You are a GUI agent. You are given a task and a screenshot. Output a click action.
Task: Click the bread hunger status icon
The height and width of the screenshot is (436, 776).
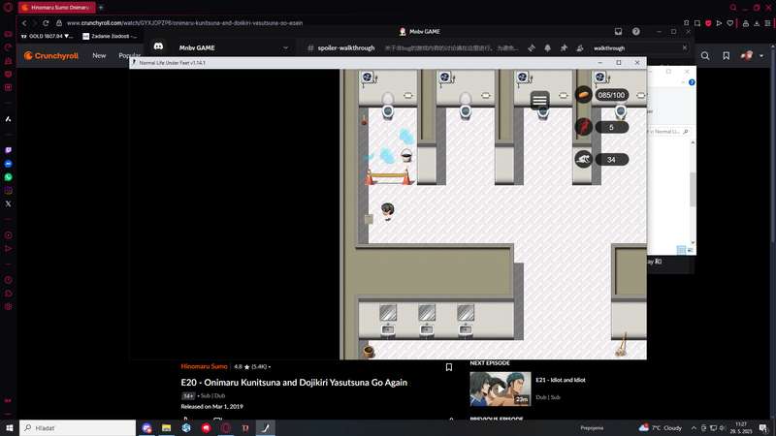tap(584, 95)
